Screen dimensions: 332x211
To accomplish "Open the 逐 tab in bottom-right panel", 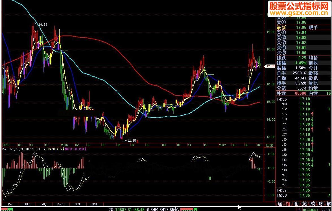I will [279, 204].
